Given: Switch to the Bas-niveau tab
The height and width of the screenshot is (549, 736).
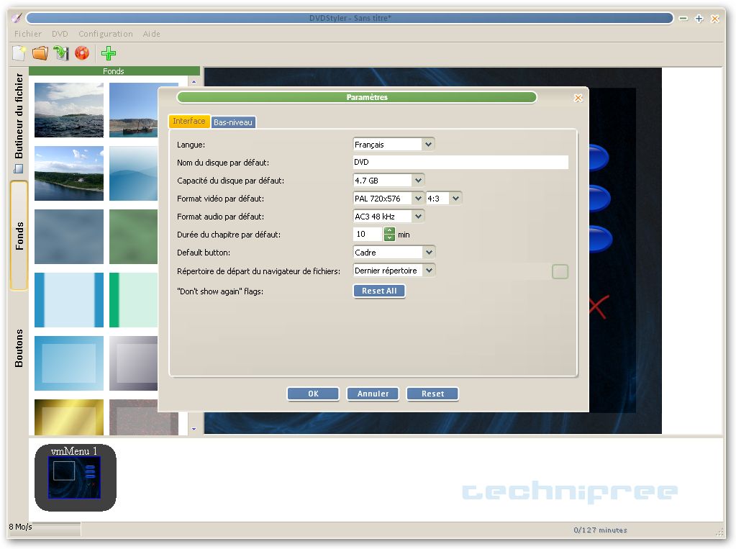Looking at the screenshot, I should coord(233,122).
